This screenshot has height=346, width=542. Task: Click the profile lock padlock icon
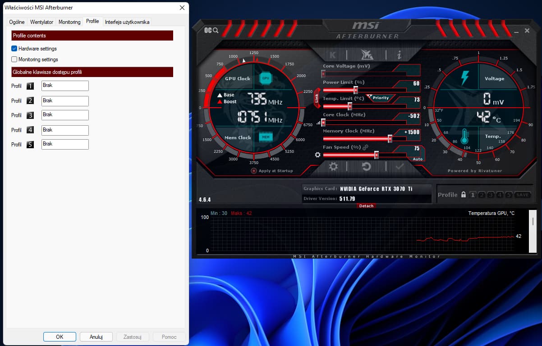[x=463, y=195]
